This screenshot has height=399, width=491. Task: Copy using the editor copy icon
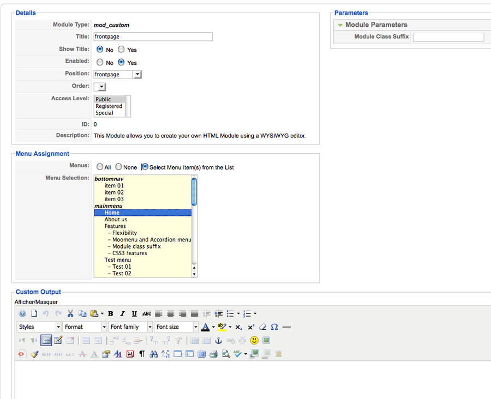82,313
